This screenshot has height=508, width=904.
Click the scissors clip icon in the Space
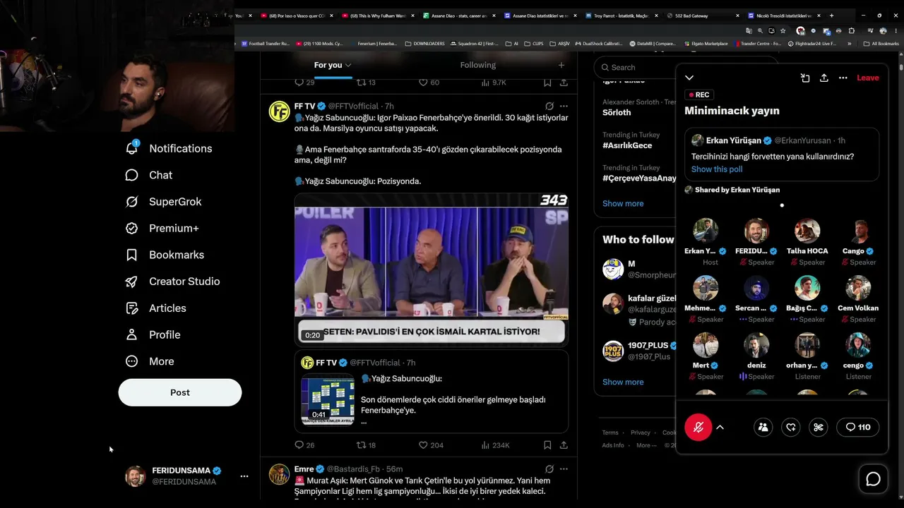click(819, 427)
